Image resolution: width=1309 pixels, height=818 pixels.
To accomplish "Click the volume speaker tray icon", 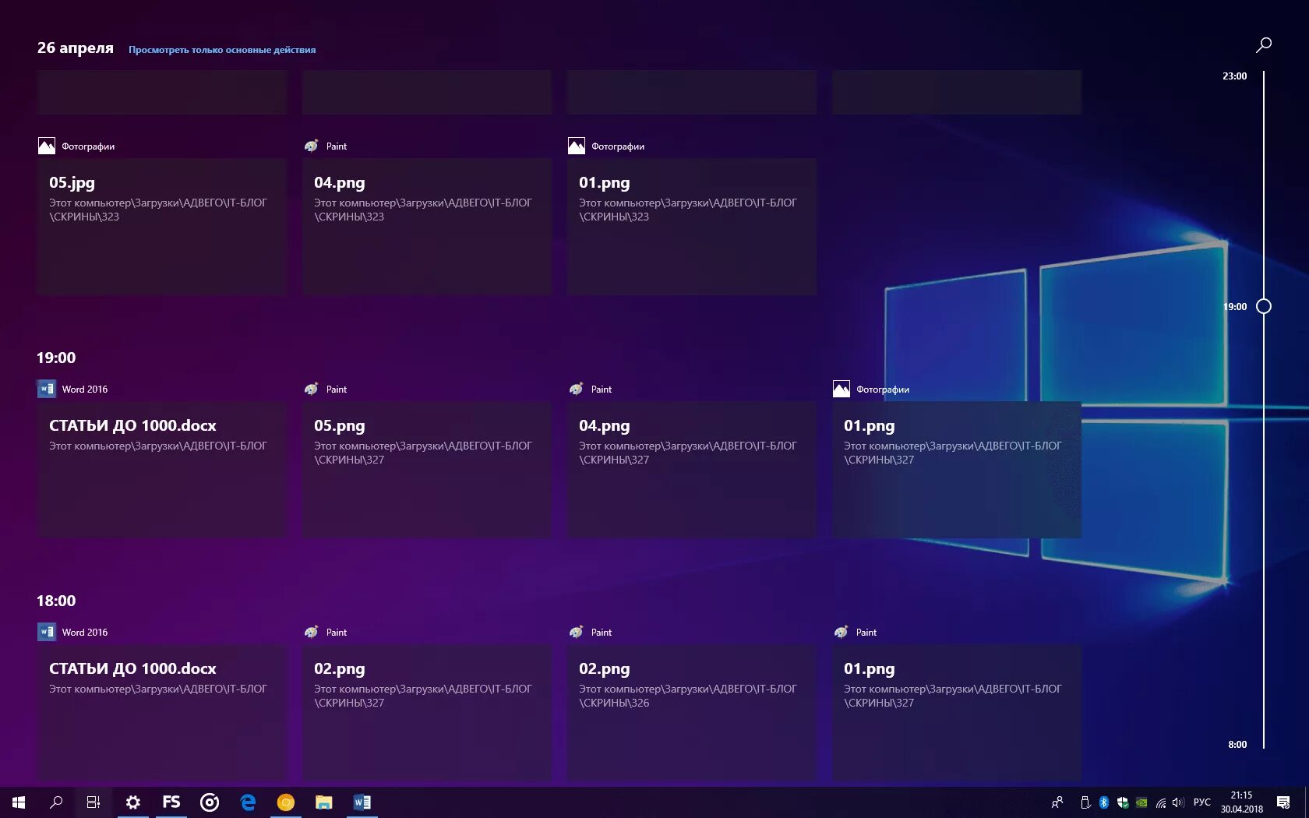I will point(1178,802).
